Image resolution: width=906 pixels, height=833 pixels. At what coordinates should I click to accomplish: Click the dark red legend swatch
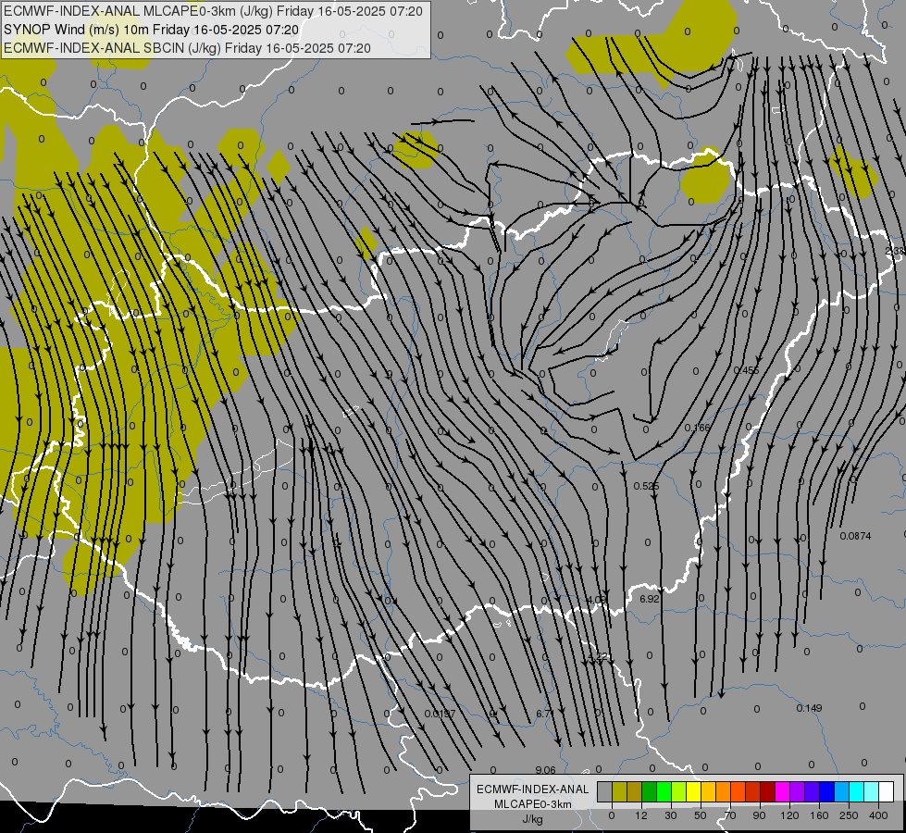[x=768, y=792]
